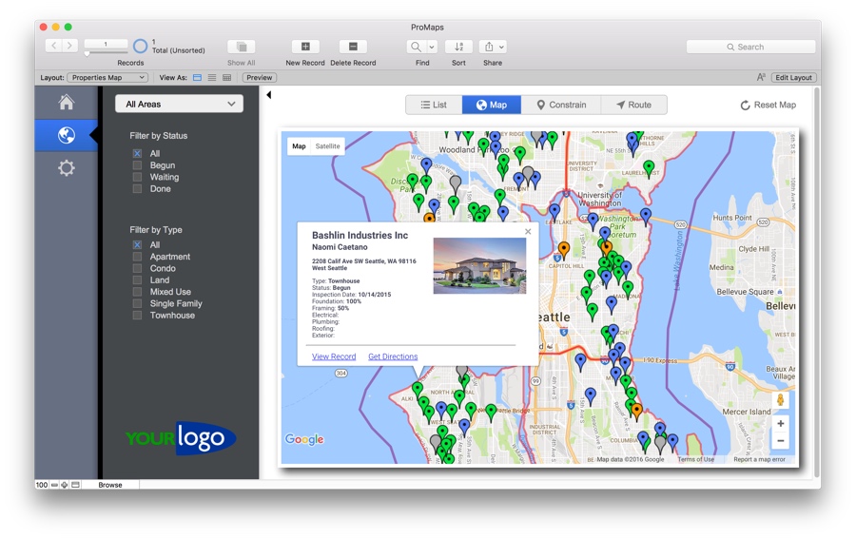Toggle the Status All checkbox
The height and width of the screenshot is (539, 856).
pos(137,153)
